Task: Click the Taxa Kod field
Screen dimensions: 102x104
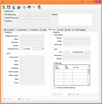Action: tap(67, 52)
